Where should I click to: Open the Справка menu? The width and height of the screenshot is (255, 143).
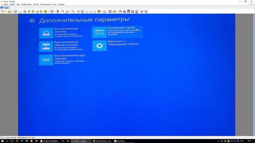(61, 4)
